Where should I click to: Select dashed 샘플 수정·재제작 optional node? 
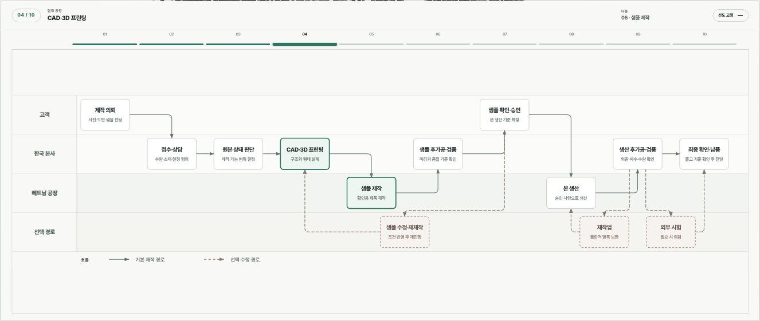pyautogui.click(x=405, y=232)
